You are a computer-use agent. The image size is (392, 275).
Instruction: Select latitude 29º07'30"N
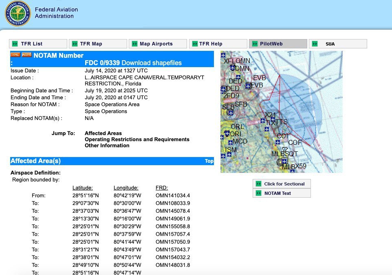86,203
